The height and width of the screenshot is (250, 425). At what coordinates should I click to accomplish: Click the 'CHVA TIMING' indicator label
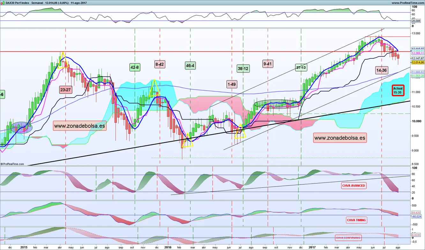coord(356,220)
